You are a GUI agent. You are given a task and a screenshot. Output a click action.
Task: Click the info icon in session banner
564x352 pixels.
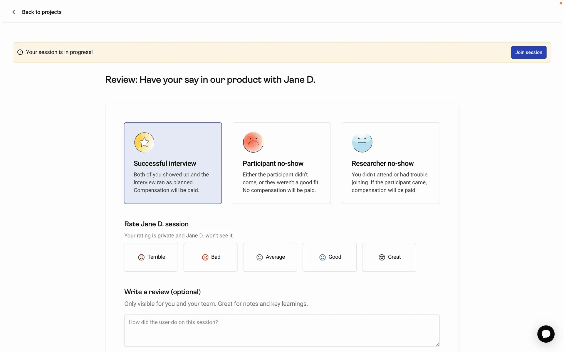click(20, 52)
